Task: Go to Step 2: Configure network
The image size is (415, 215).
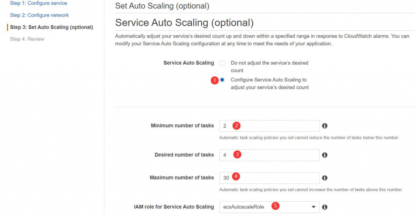Action: pyautogui.click(x=39, y=15)
